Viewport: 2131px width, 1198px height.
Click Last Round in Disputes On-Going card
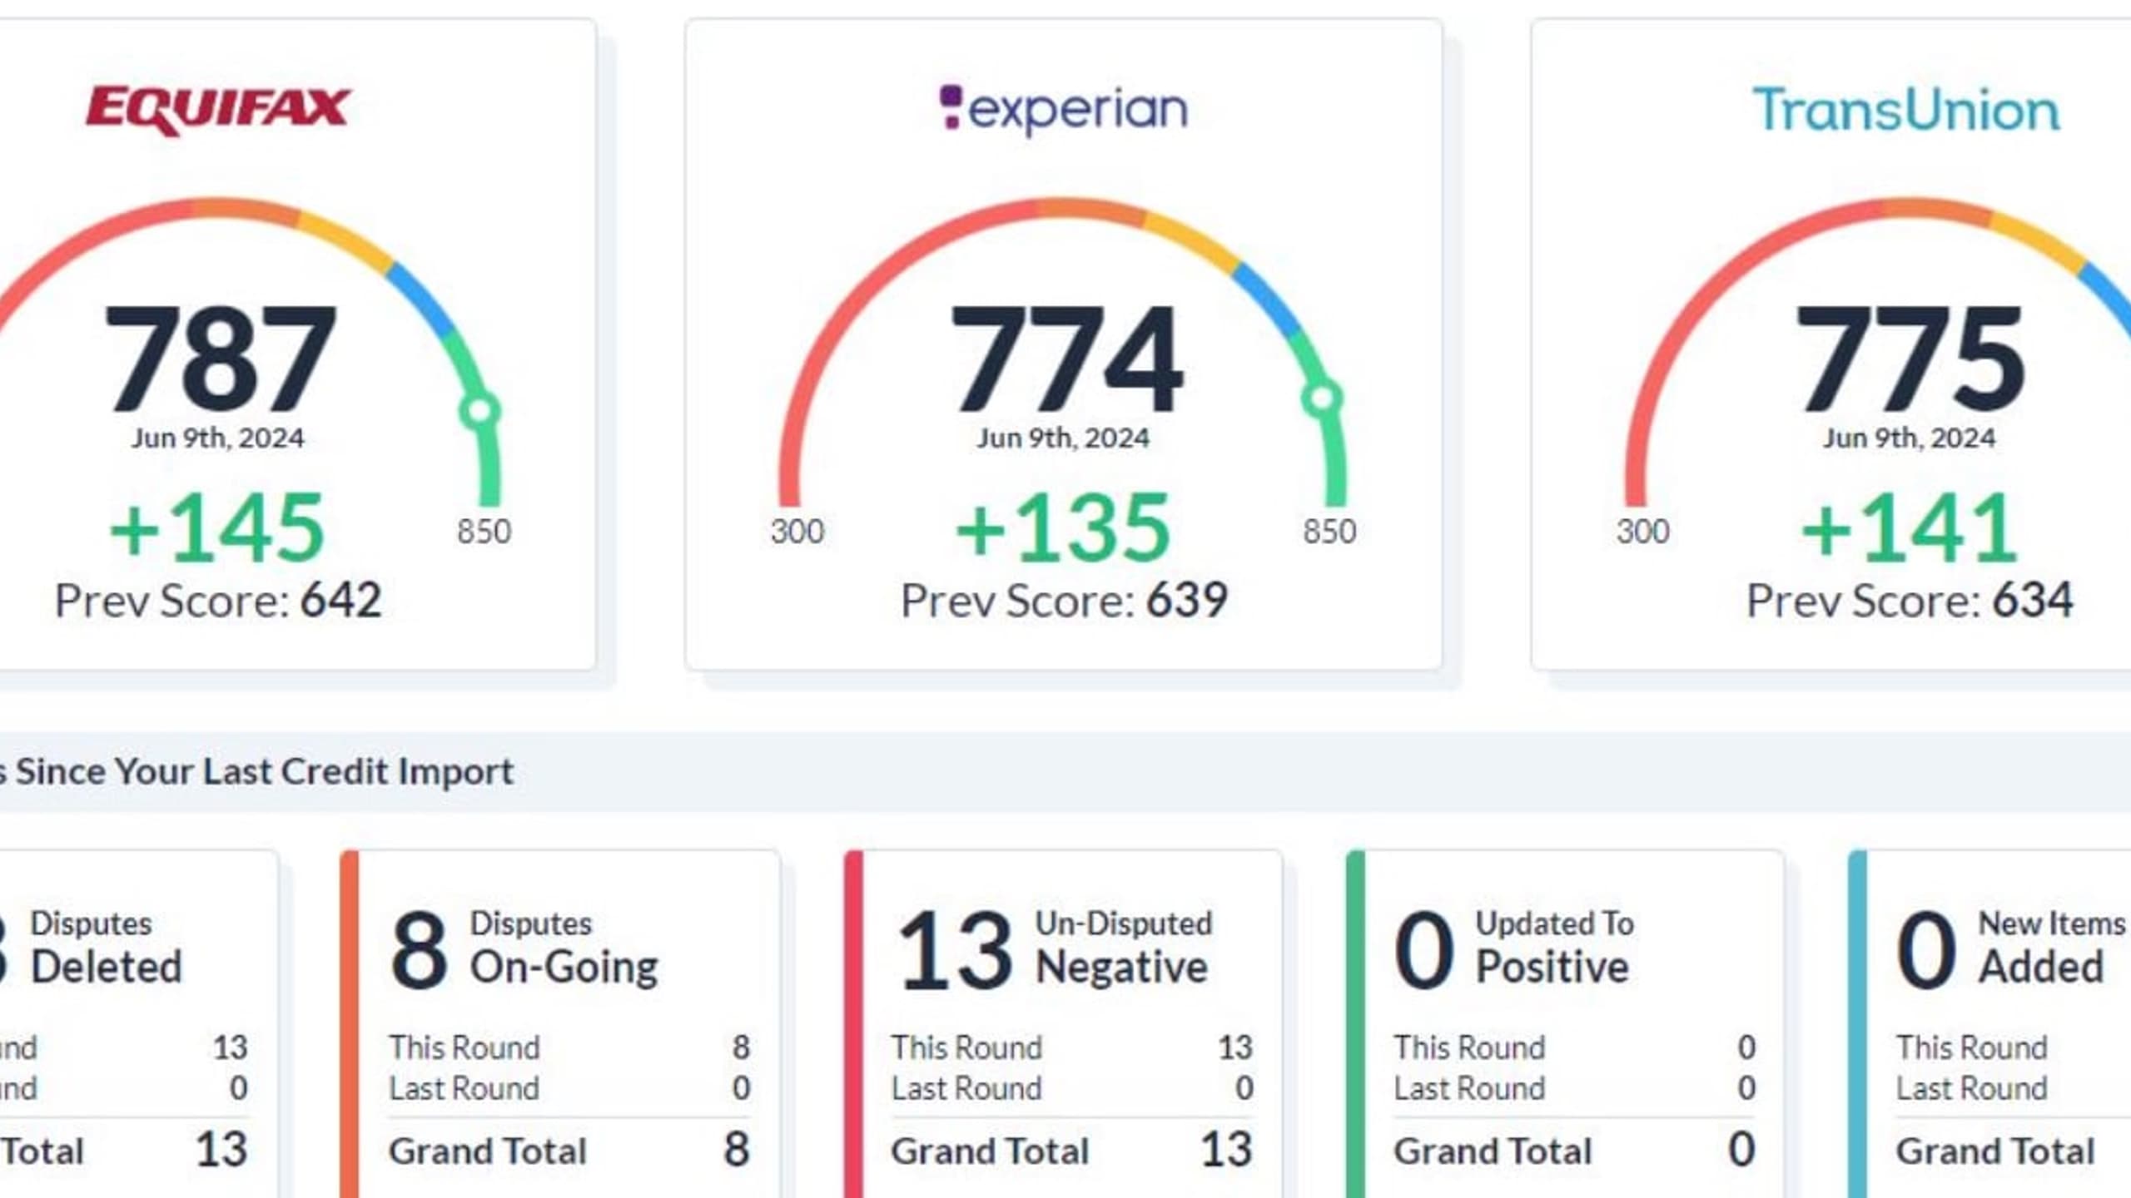coord(464,1088)
